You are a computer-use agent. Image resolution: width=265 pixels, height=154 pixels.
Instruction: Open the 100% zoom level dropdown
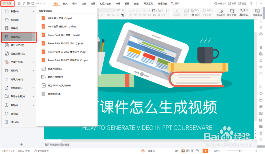[x=218, y=151]
